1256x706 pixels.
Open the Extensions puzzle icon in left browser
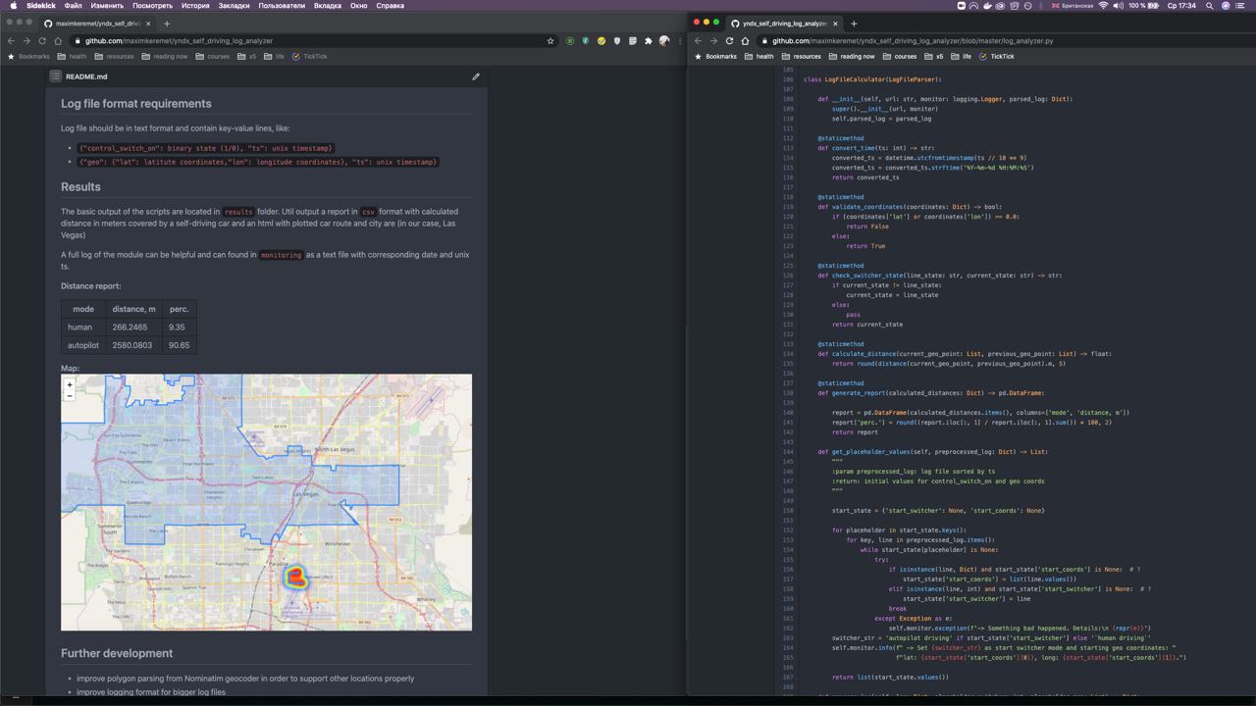[648, 41]
